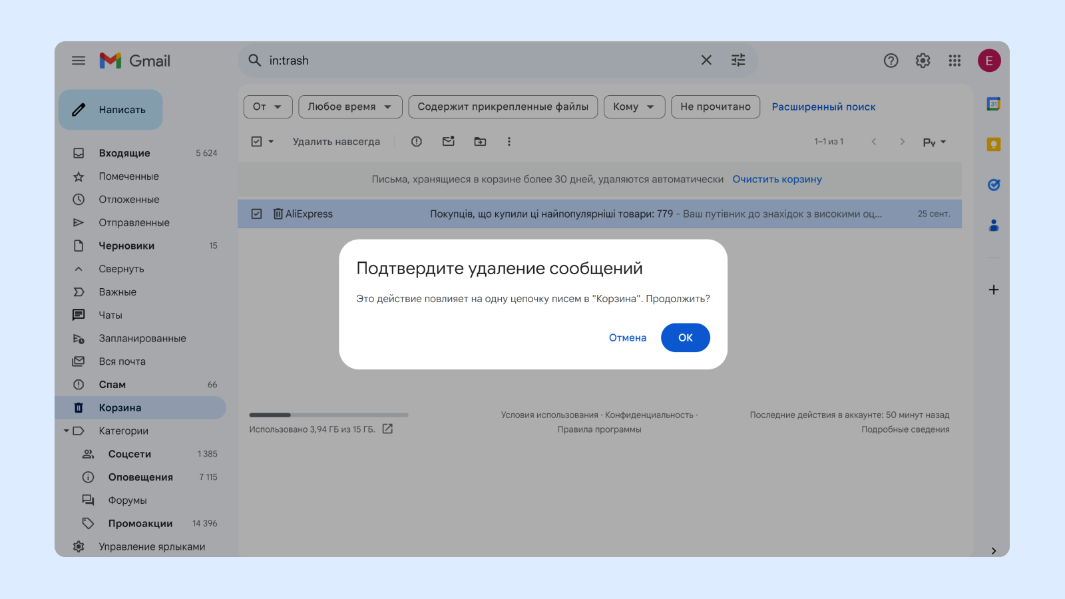The width and height of the screenshot is (1065, 599).
Task: Open the Gmail search options icon
Action: [738, 60]
